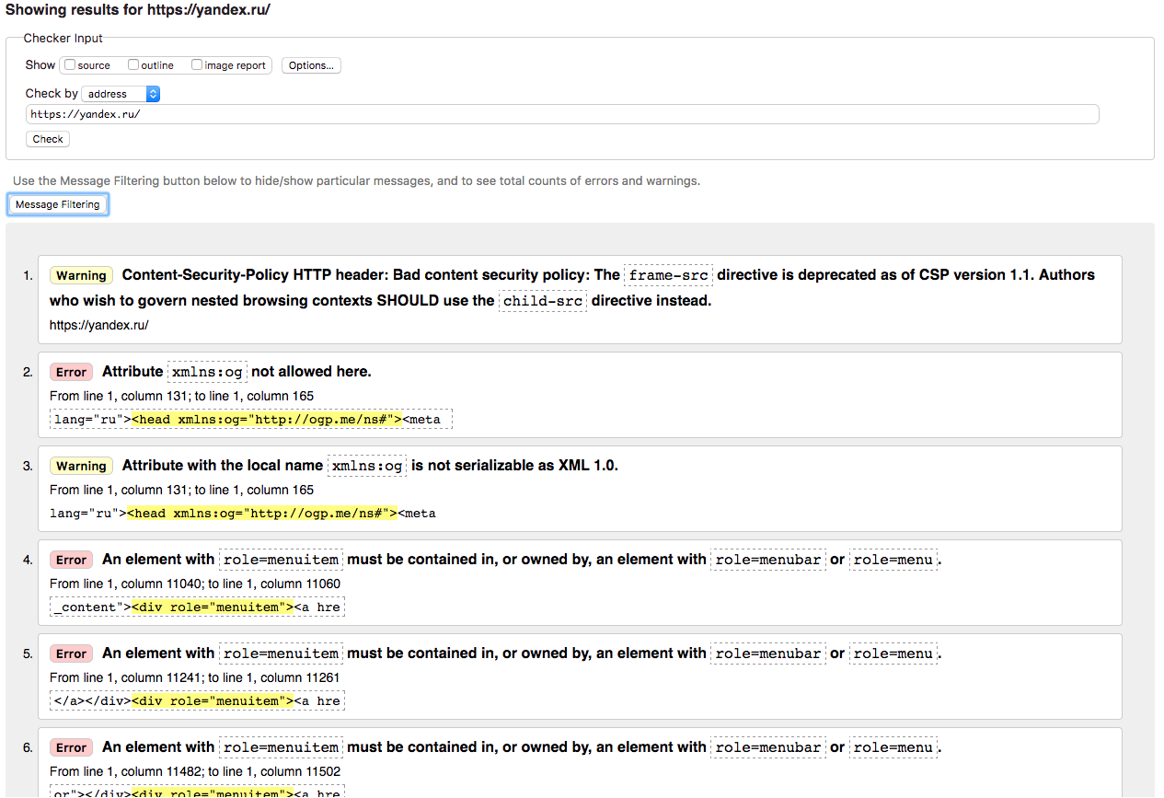
Task: Click the highlighted head tag extract in message 3
Action: pyautogui.click(x=262, y=514)
